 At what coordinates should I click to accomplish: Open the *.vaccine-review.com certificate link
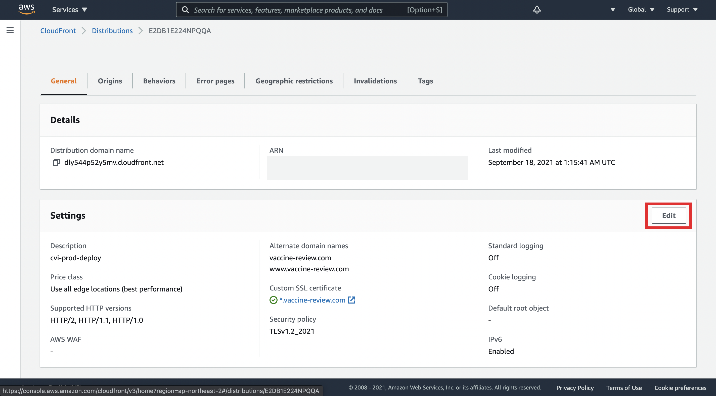[x=312, y=300]
